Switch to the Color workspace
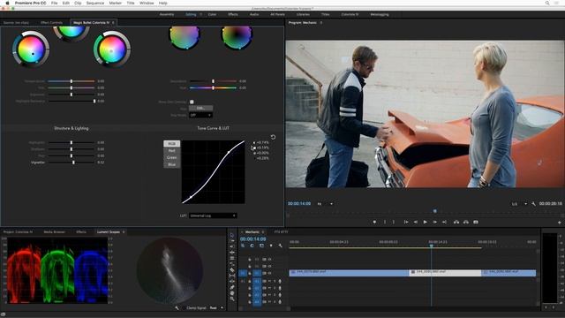 click(212, 14)
